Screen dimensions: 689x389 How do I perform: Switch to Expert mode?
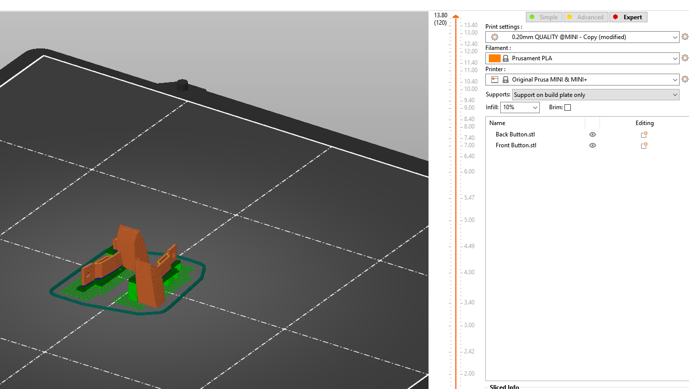[628, 17]
